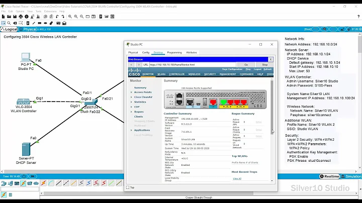Select the Draw Rectangle tool

pos(40,23)
